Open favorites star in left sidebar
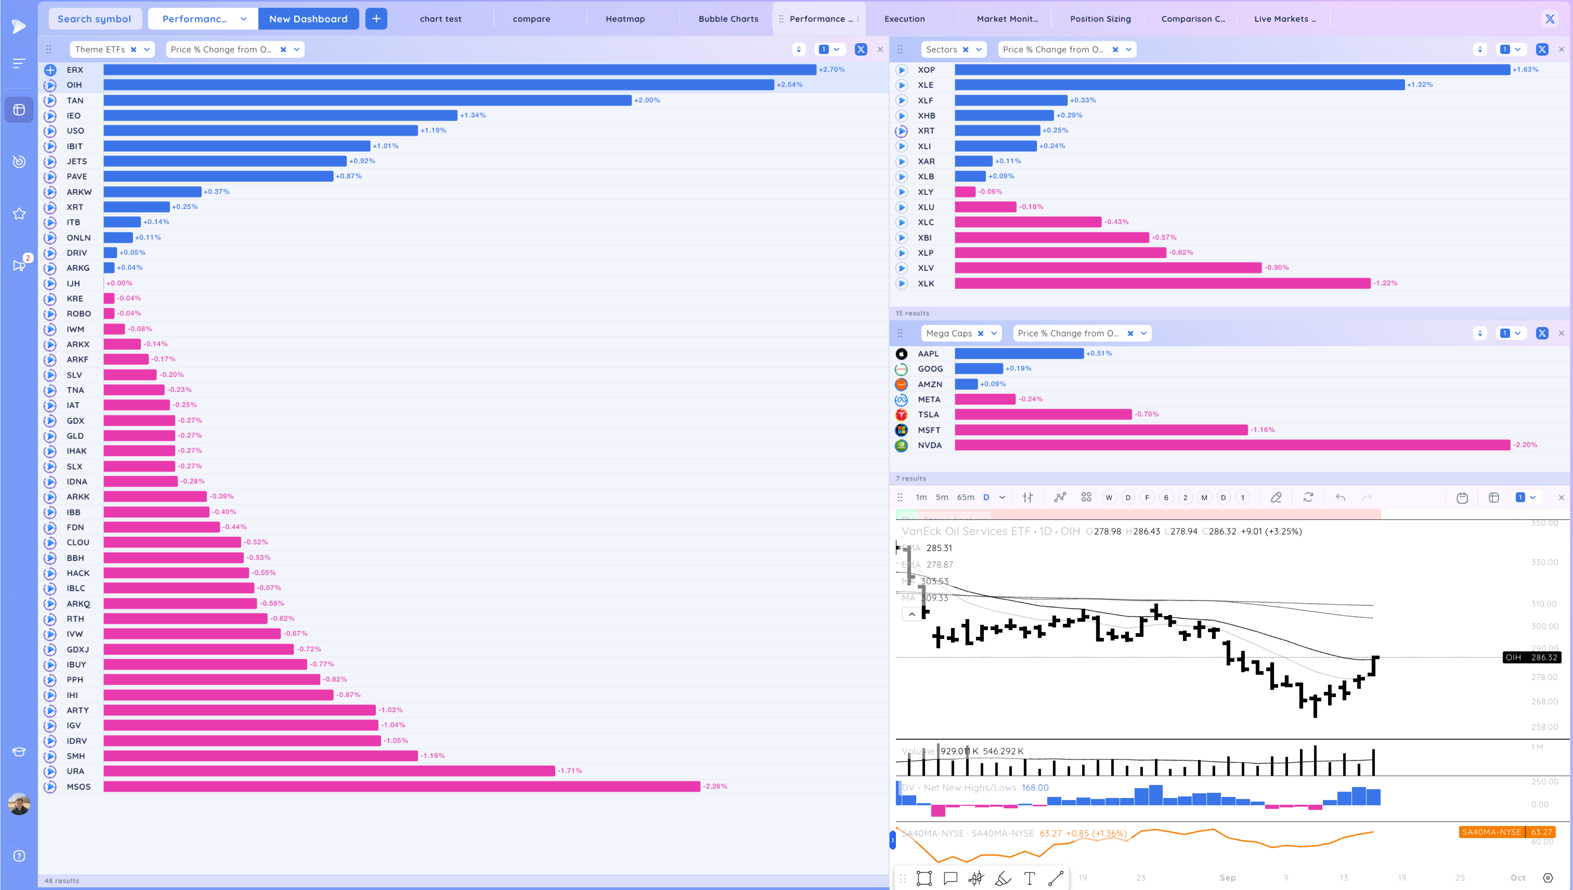 19,213
